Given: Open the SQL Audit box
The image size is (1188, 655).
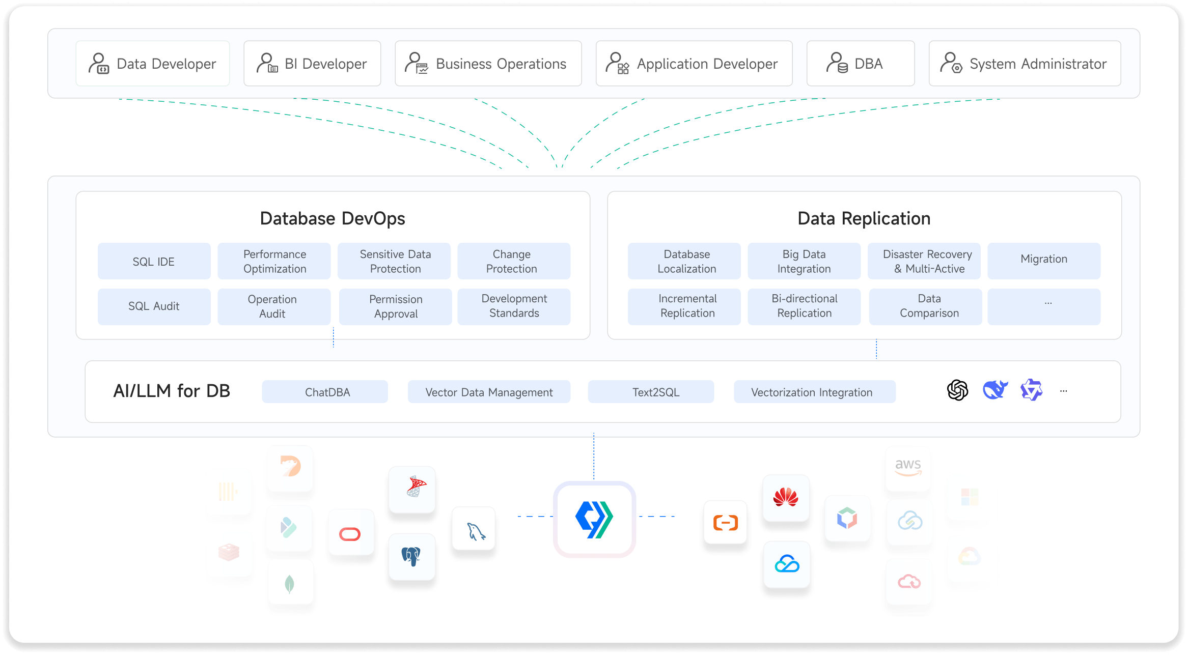Looking at the screenshot, I should (x=154, y=307).
